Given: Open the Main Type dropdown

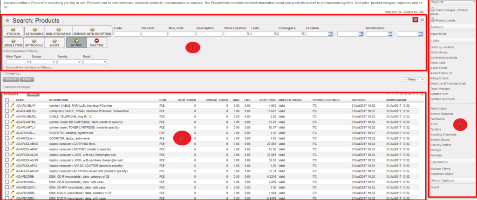Looking at the screenshot, I should coord(18,61).
